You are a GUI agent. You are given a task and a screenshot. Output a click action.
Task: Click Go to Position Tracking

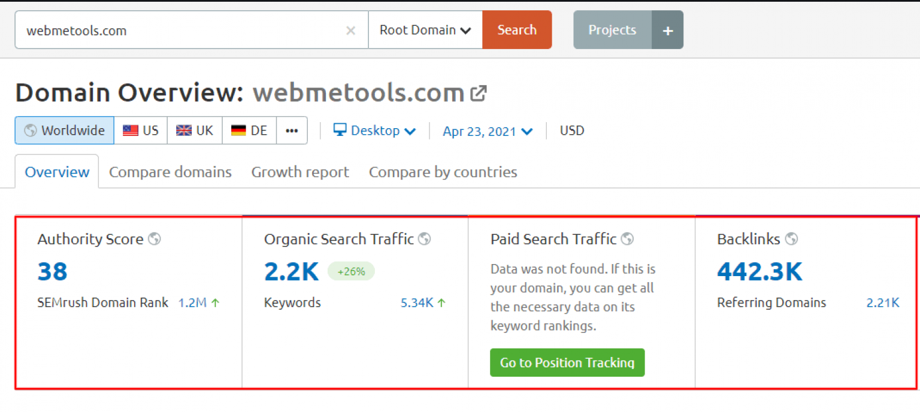tap(567, 362)
